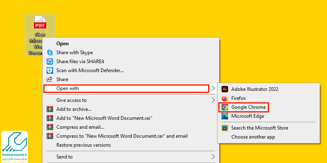The width and height of the screenshot is (327, 163).
Task: Open the file with Google Chrome
Action: click(269, 107)
